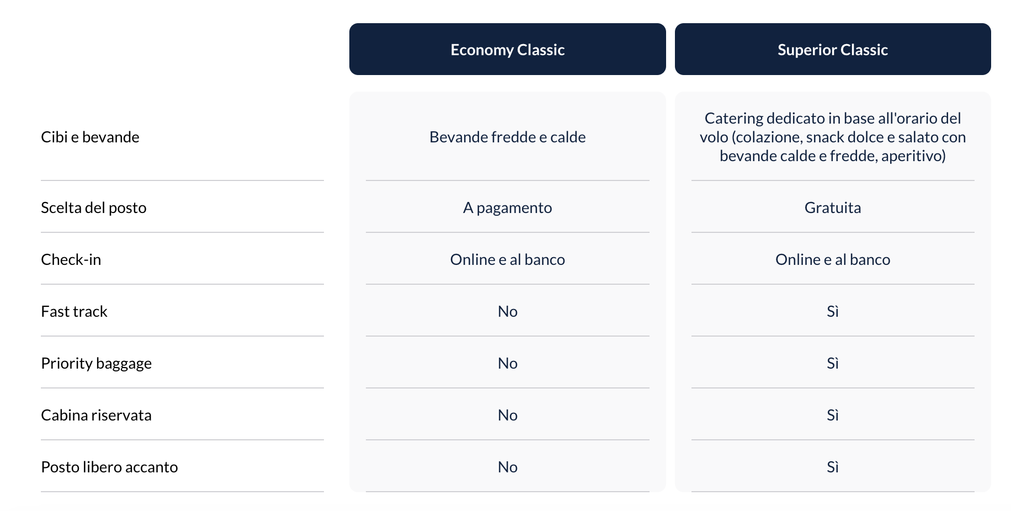Click Economy Classic Online e al banco
The height and width of the screenshot is (511, 1011).
click(x=507, y=259)
